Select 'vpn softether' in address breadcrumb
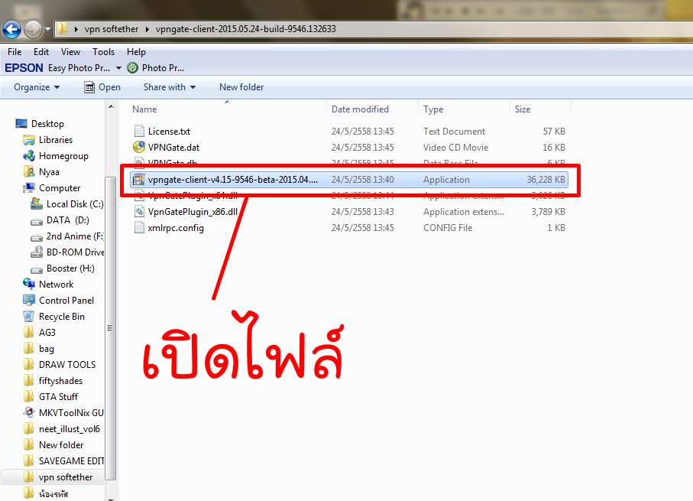693x501 pixels. point(112,29)
